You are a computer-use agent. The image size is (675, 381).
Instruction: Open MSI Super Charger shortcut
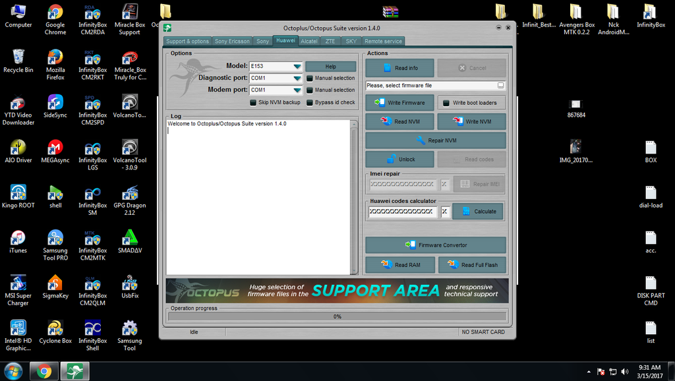(x=18, y=291)
